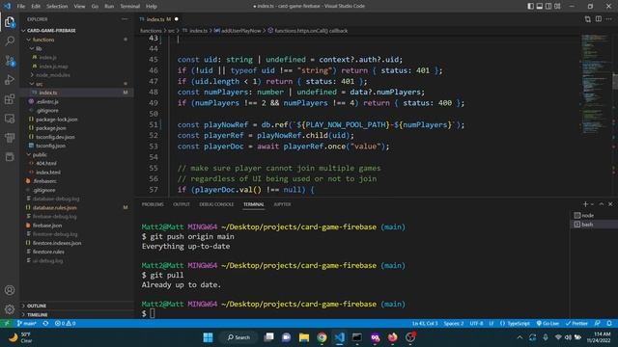Open File Explorer from the taskbar
Image resolution: width=618 pixels, height=347 pixels.
(x=304, y=337)
